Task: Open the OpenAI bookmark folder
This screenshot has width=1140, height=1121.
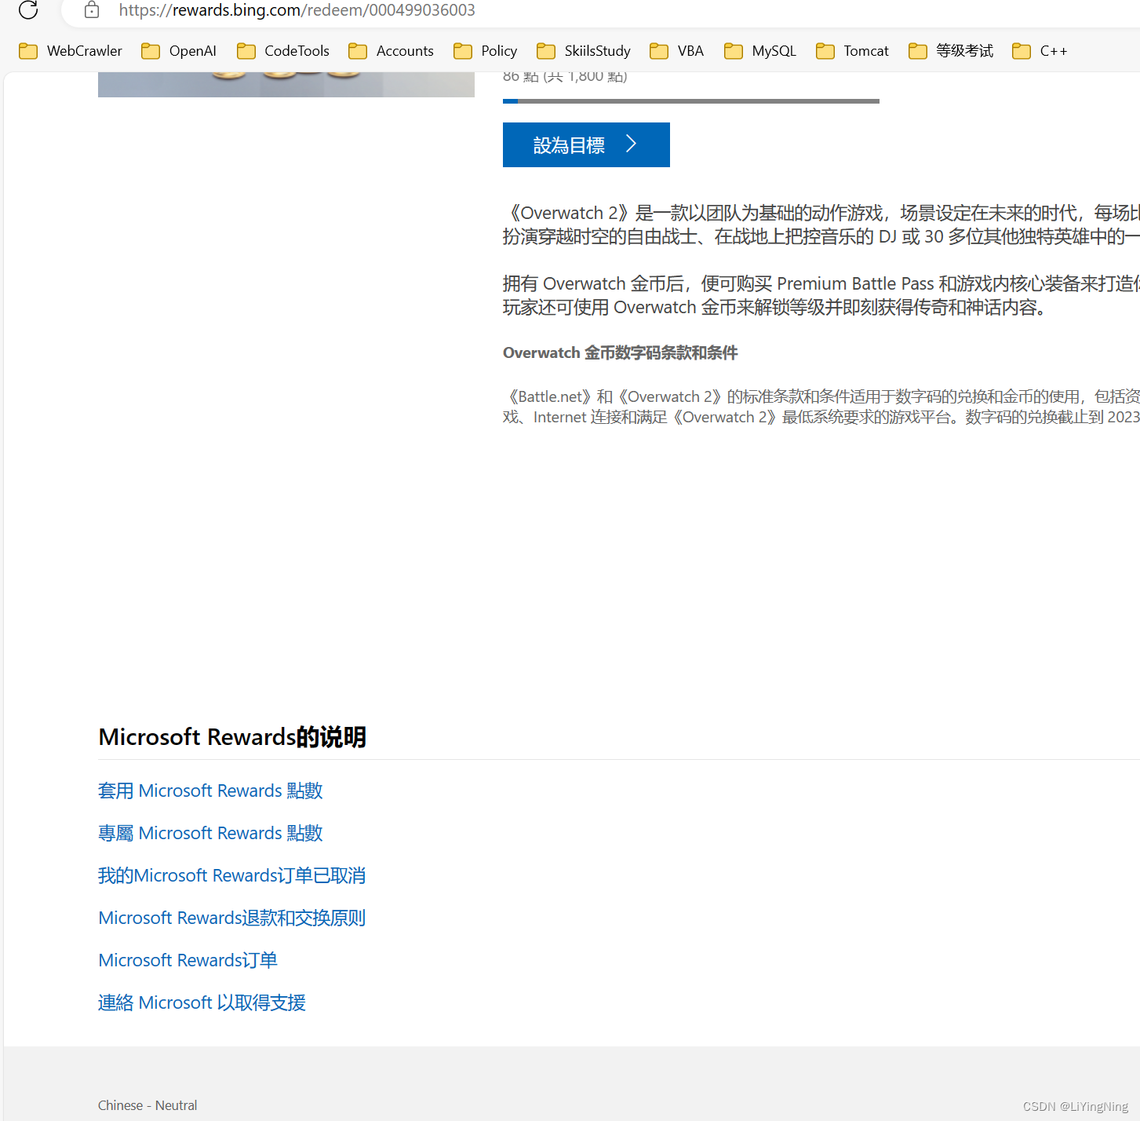Action: pyautogui.click(x=179, y=51)
